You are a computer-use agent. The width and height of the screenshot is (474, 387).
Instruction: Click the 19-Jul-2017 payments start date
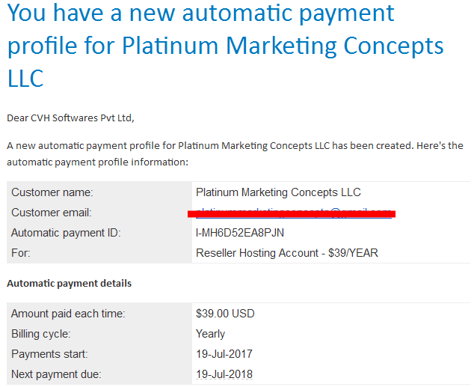[x=224, y=354]
